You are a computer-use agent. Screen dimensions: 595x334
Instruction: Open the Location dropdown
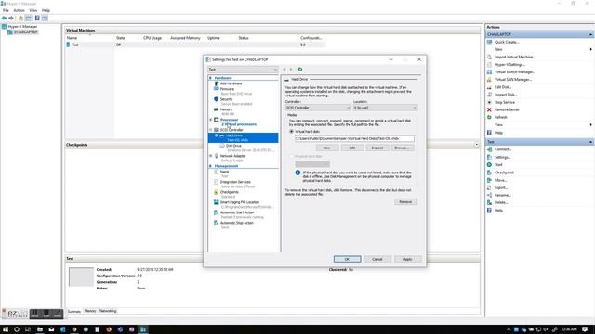coord(385,108)
